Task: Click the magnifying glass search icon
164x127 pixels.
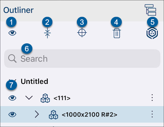Action: click(12, 59)
